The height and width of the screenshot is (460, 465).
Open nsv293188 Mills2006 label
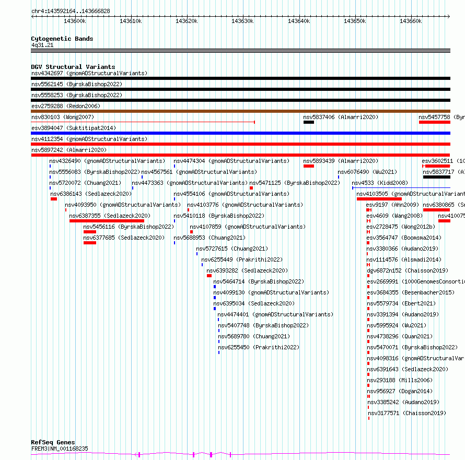(x=400, y=380)
